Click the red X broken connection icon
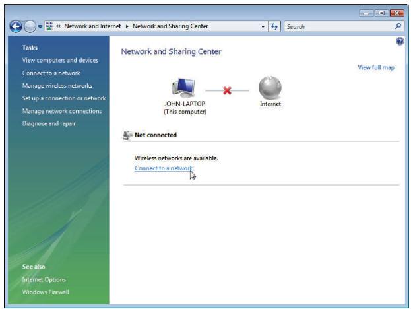Image resolution: width=411 pixels, height=309 pixels. click(x=227, y=90)
